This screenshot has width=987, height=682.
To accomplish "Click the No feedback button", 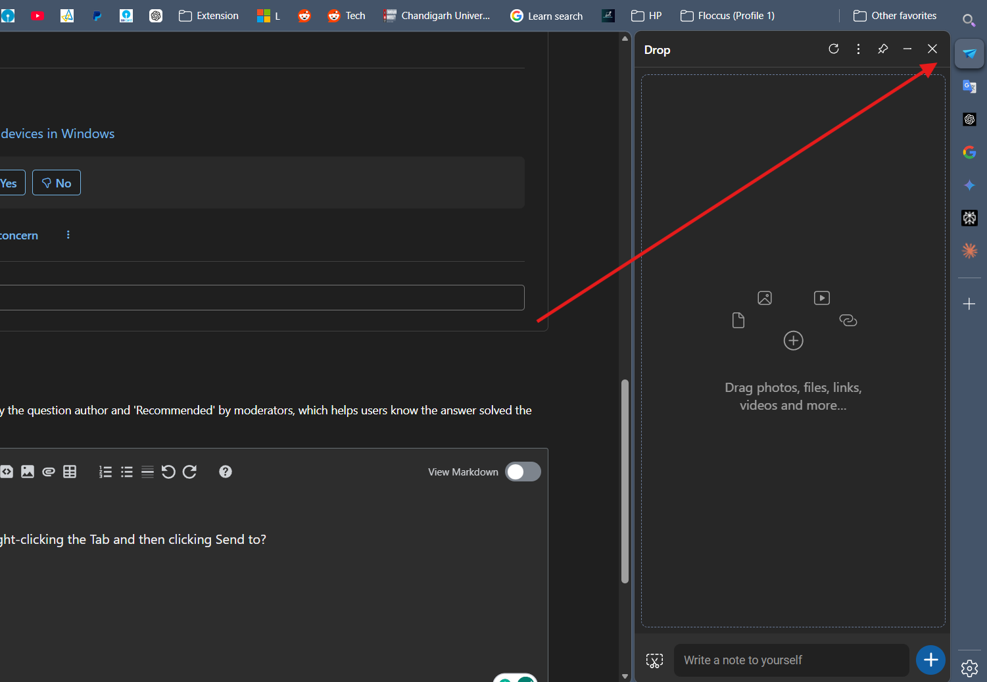I will [57, 183].
